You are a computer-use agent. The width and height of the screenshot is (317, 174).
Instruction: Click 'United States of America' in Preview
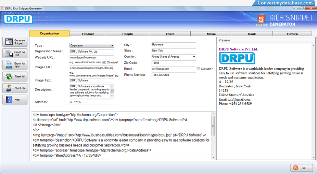coord(236,95)
